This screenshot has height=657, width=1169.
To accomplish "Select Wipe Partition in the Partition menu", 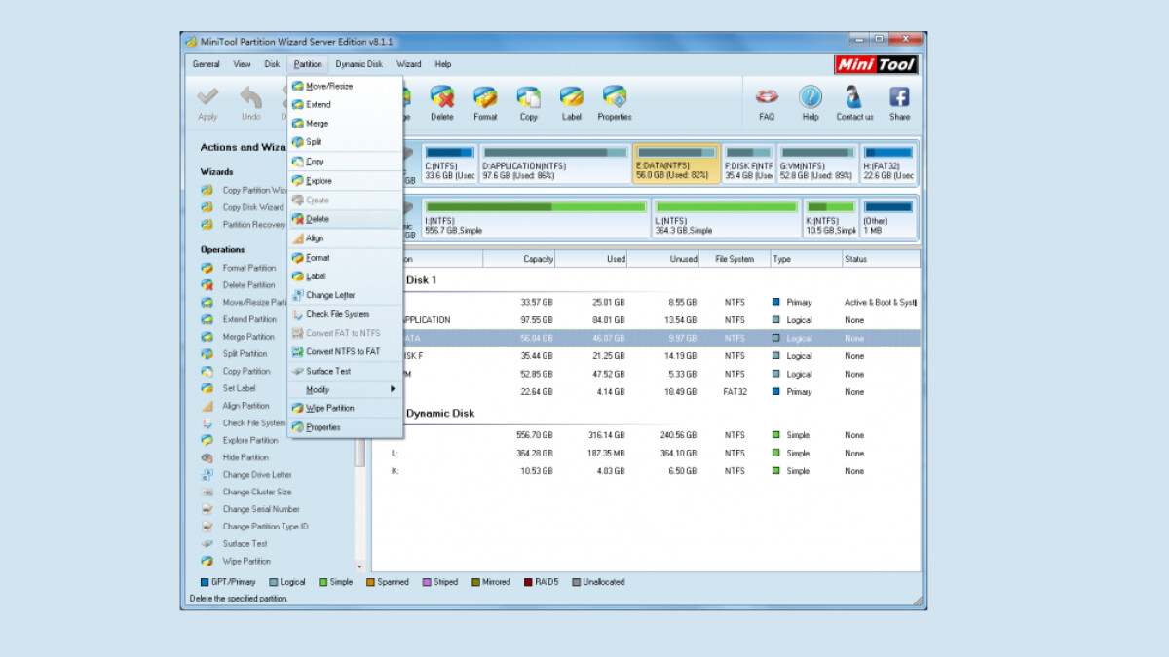I will (x=346, y=408).
